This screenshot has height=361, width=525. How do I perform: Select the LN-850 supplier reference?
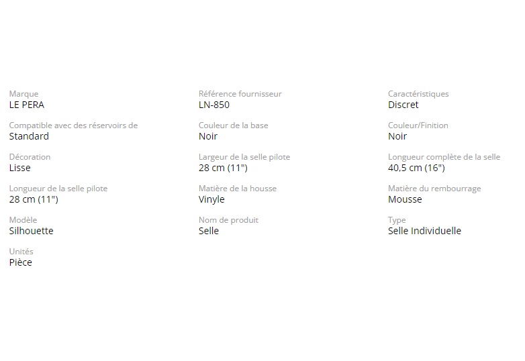(214, 105)
